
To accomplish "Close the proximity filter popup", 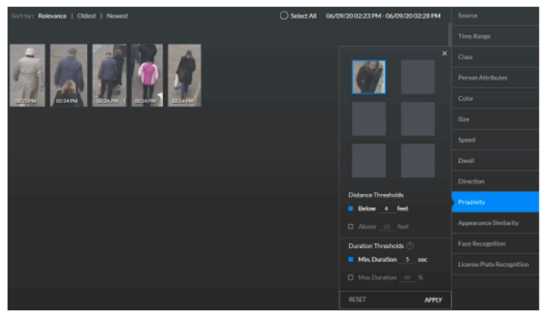I will [x=444, y=53].
